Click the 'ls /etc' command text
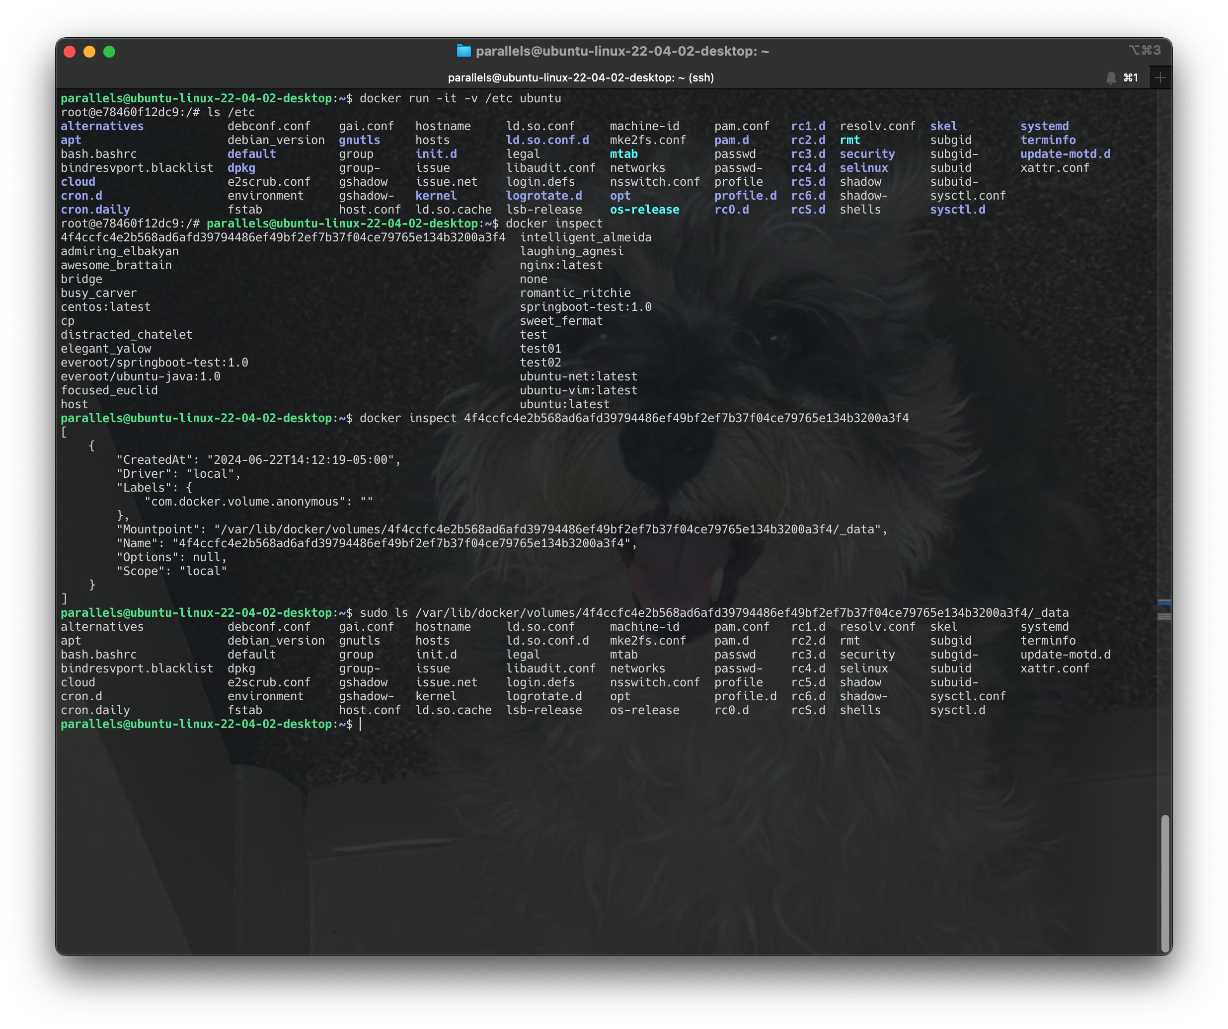 pos(231,112)
